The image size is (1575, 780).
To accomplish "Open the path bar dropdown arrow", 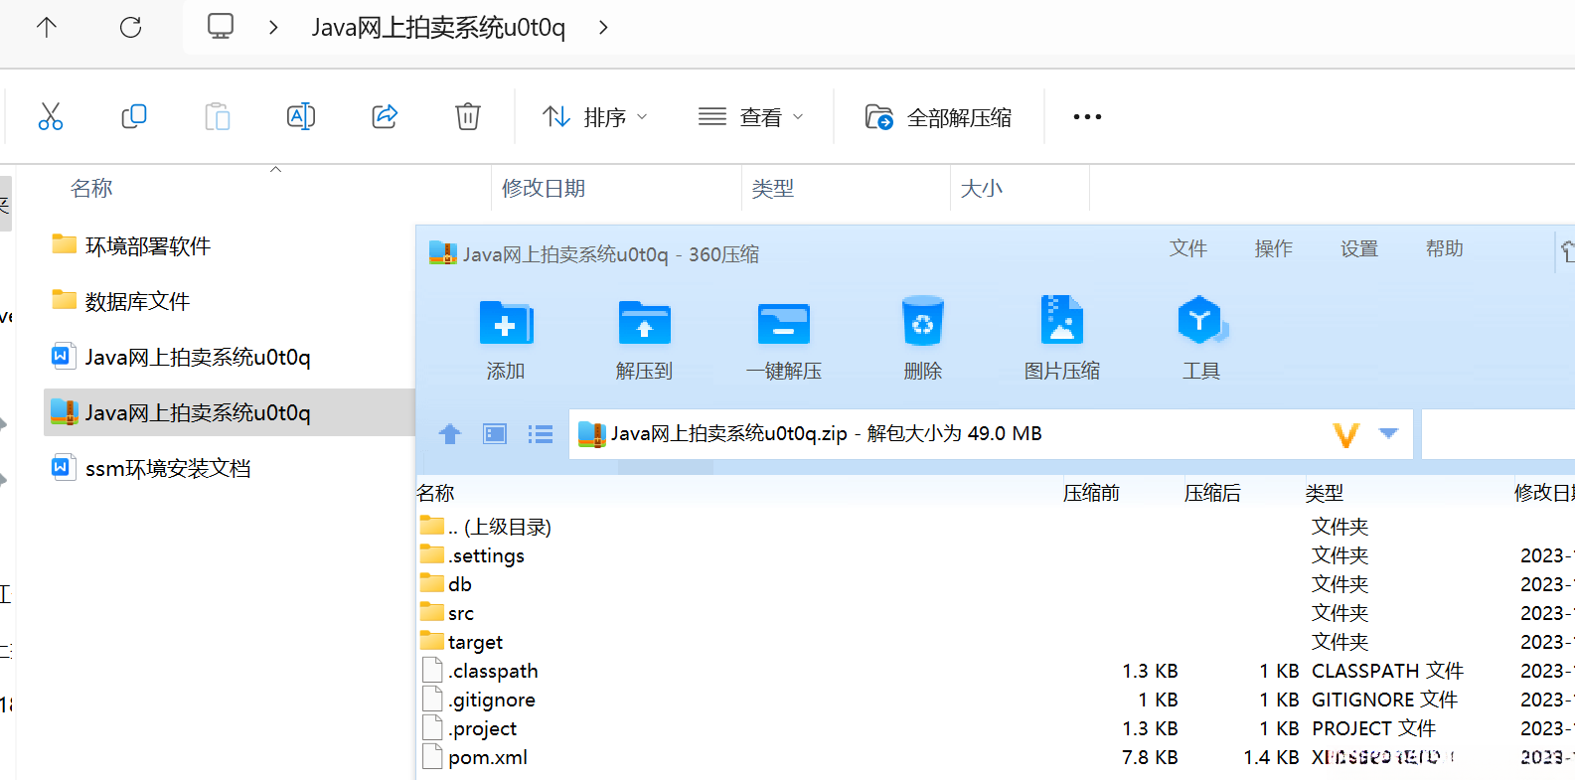I will point(1389,433).
